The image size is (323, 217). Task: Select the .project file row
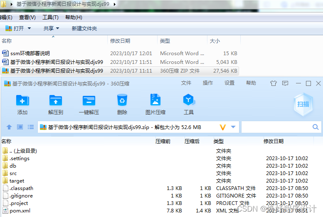(x=158, y=203)
